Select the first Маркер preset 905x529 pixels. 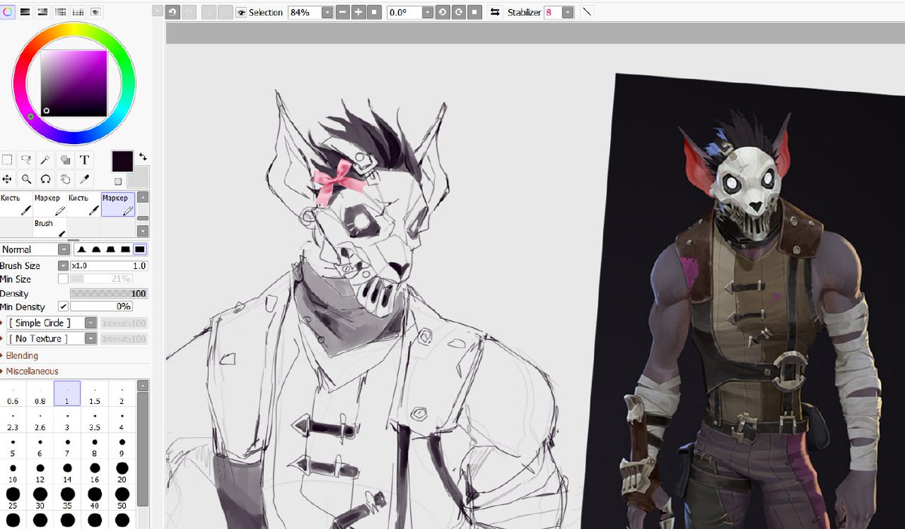click(x=50, y=205)
